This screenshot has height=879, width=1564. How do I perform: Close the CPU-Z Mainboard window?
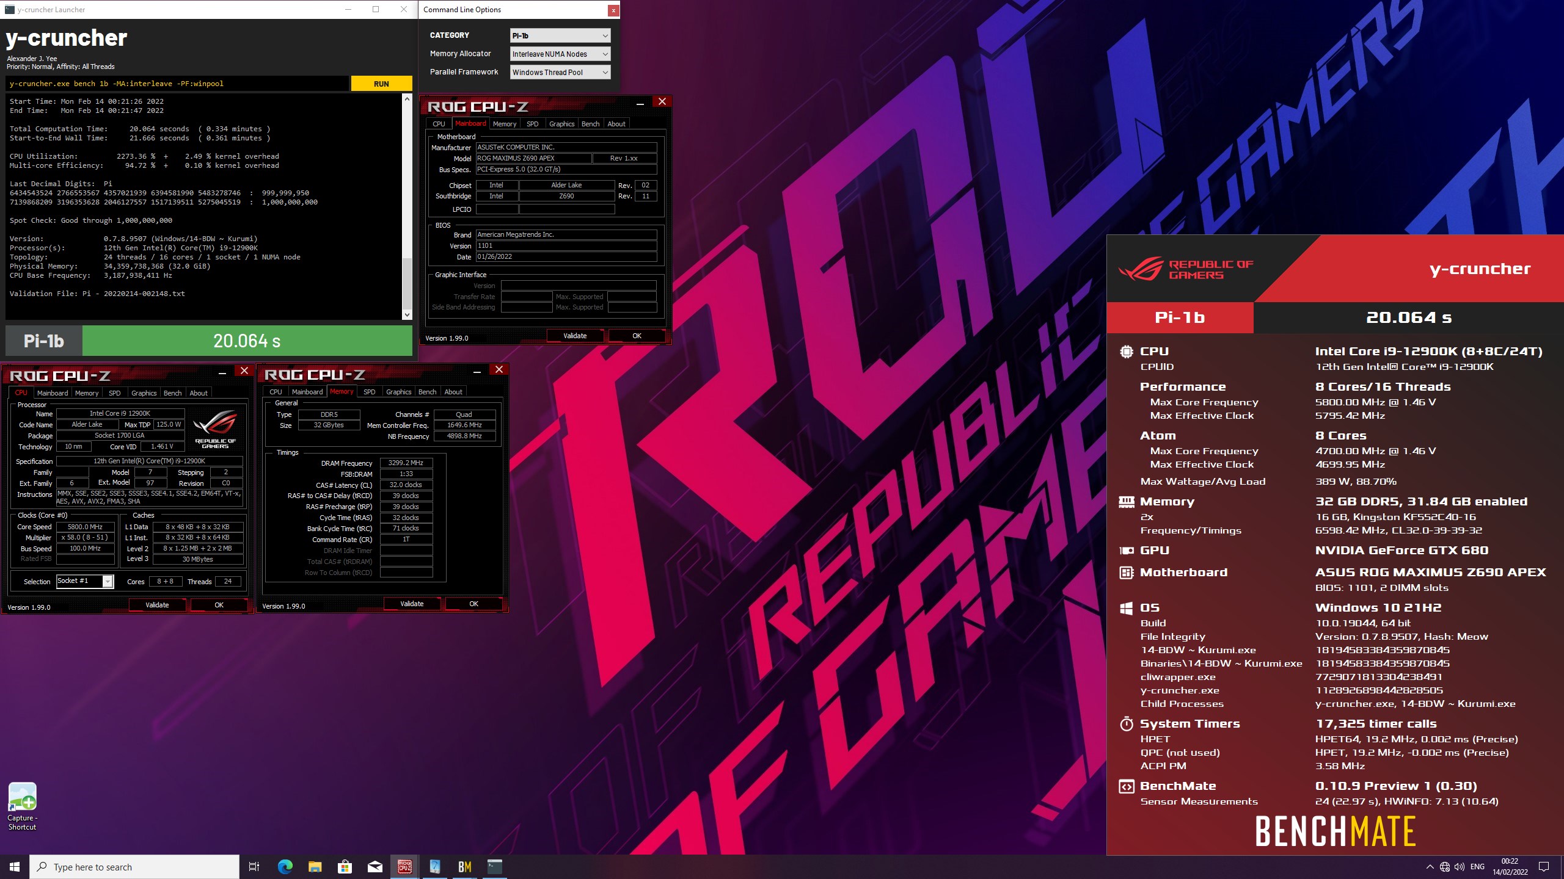pyautogui.click(x=662, y=102)
